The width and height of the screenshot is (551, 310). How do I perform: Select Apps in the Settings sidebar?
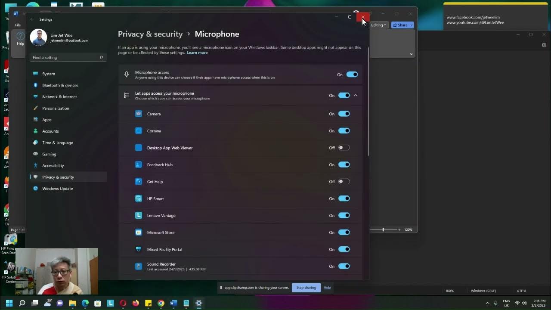click(x=68, y=120)
